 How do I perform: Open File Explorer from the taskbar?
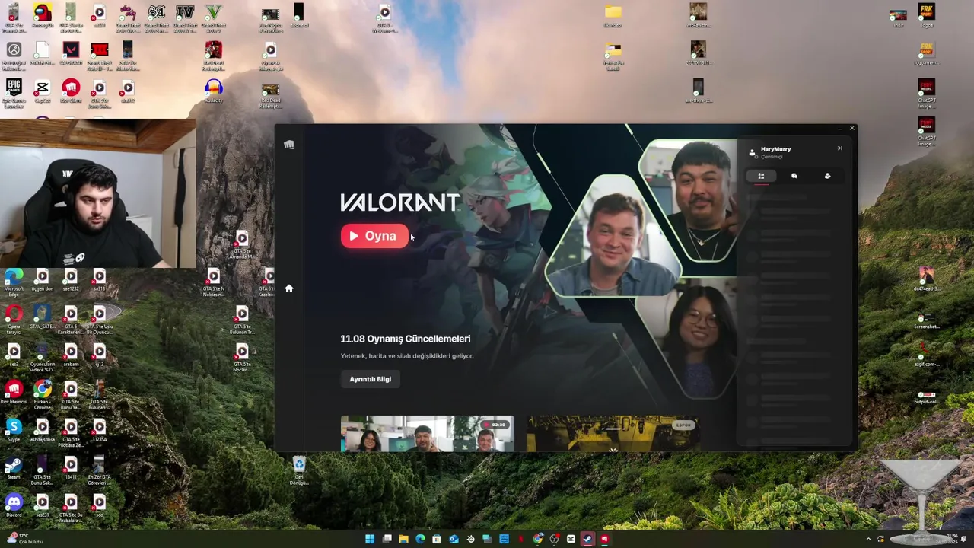coord(403,539)
